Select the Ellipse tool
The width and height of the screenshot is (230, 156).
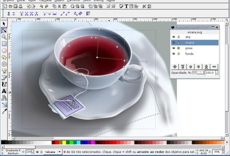(x=4, y=51)
